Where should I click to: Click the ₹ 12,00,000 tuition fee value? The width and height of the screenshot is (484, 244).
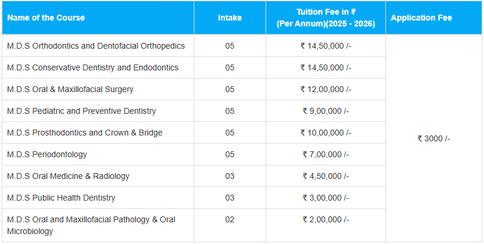pos(325,89)
